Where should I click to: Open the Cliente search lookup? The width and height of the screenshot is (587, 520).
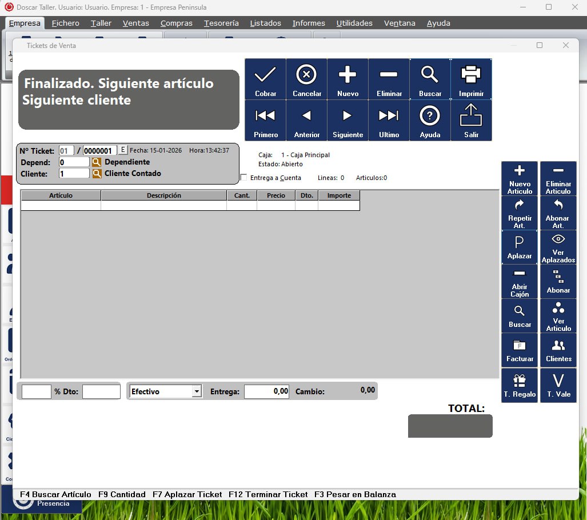click(97, 174)
